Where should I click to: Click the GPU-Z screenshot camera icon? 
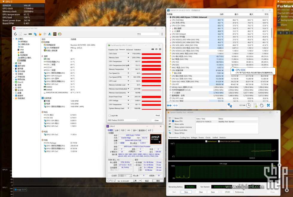click(x=153, y=49)
